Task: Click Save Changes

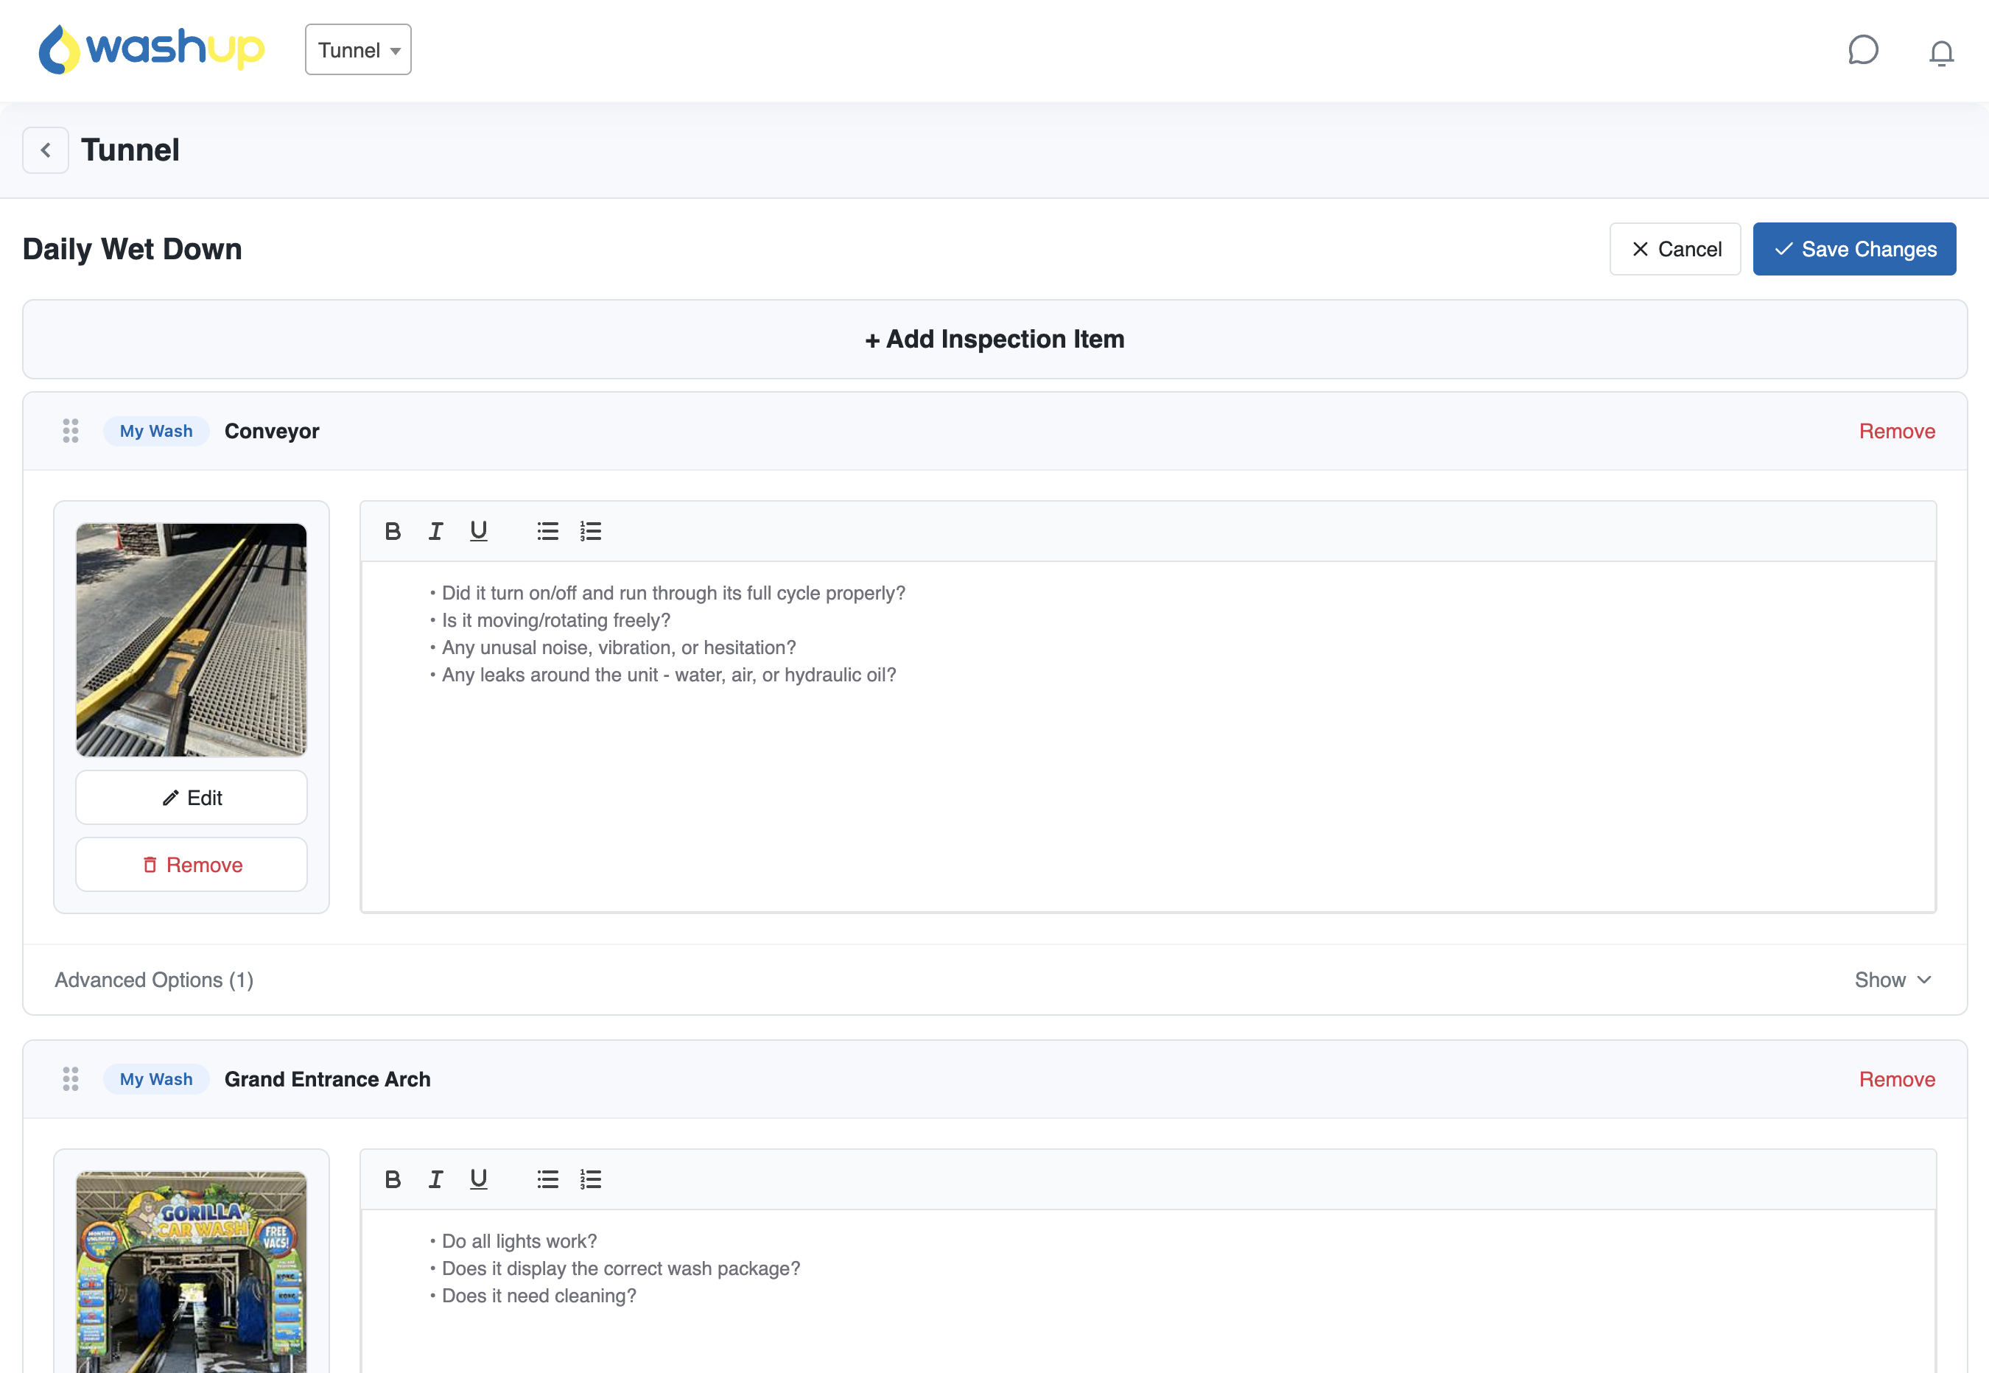Action: (1854, 250)
